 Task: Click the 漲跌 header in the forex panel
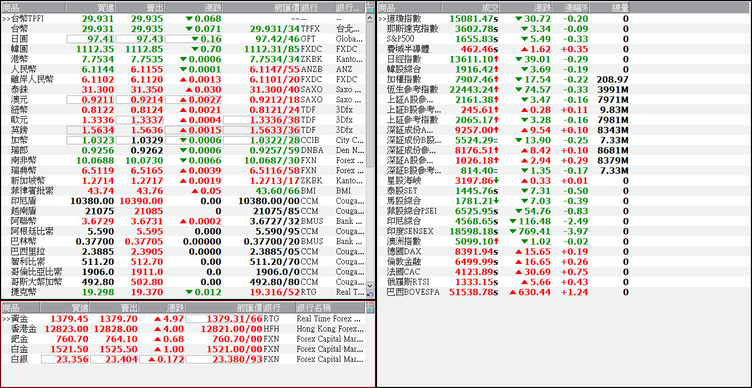coord(193,7)
